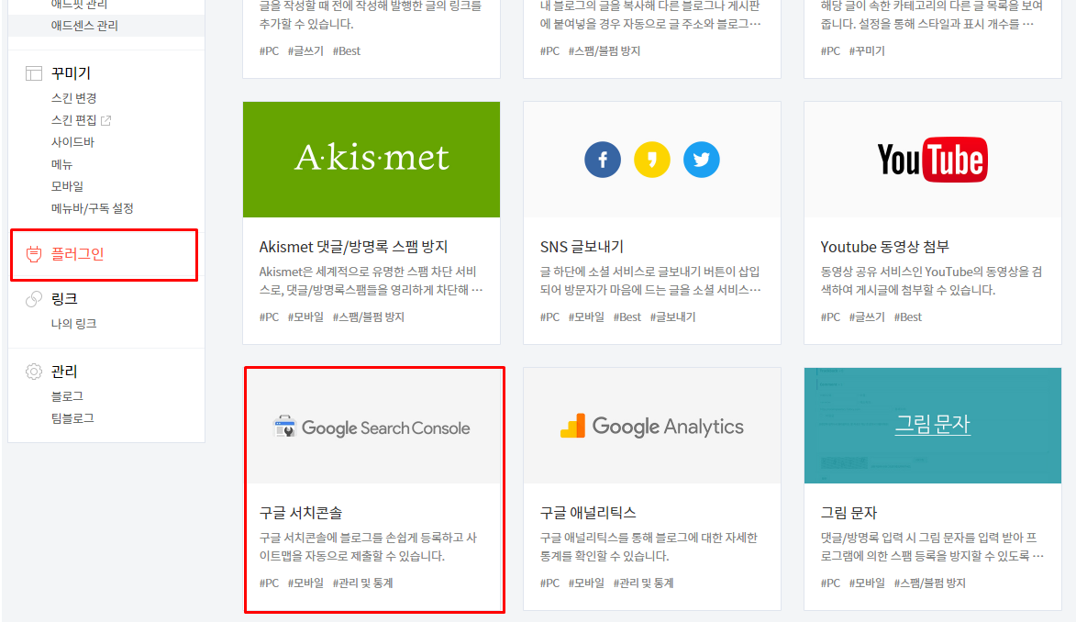Screen dimensions: 1076x622
Task: Open Youtube 동영상 첨부 plugin title
Action: click(884, 247)
